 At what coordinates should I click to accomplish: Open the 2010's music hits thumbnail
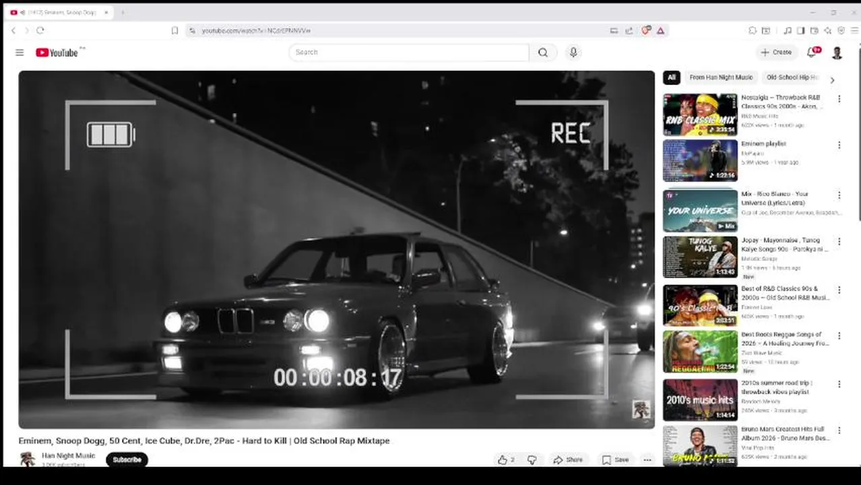tap(700, 399)
